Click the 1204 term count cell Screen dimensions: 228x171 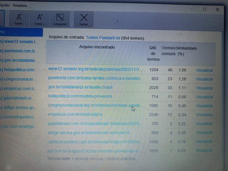pyautogui.click(x=154, y=70)
